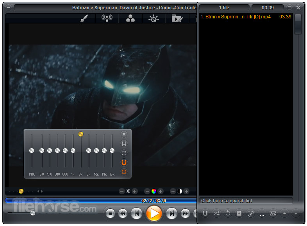This screenshot has height=226, width=307.
Task: Increase saturation with plus button
Action: [161, 191]
